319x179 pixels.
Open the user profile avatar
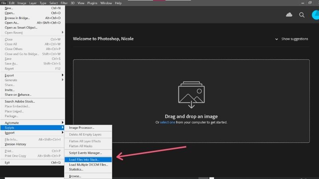(x=315, y=15)
